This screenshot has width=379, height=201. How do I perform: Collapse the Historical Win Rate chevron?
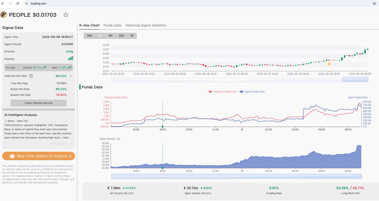pyautogui.click(x=71, y=76)
